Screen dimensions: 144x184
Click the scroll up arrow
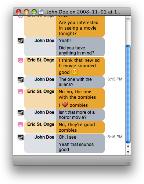coord(128,146)
